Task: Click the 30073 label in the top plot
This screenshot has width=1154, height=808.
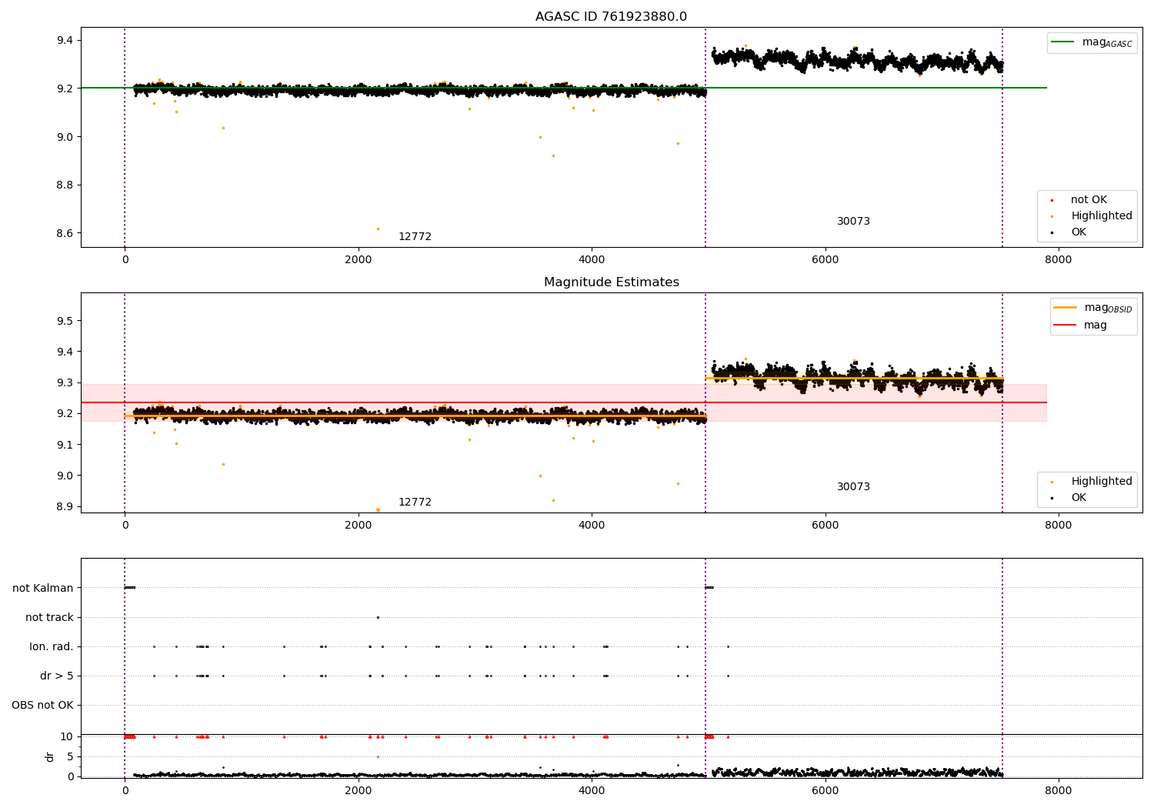Action: coord(853,222)
